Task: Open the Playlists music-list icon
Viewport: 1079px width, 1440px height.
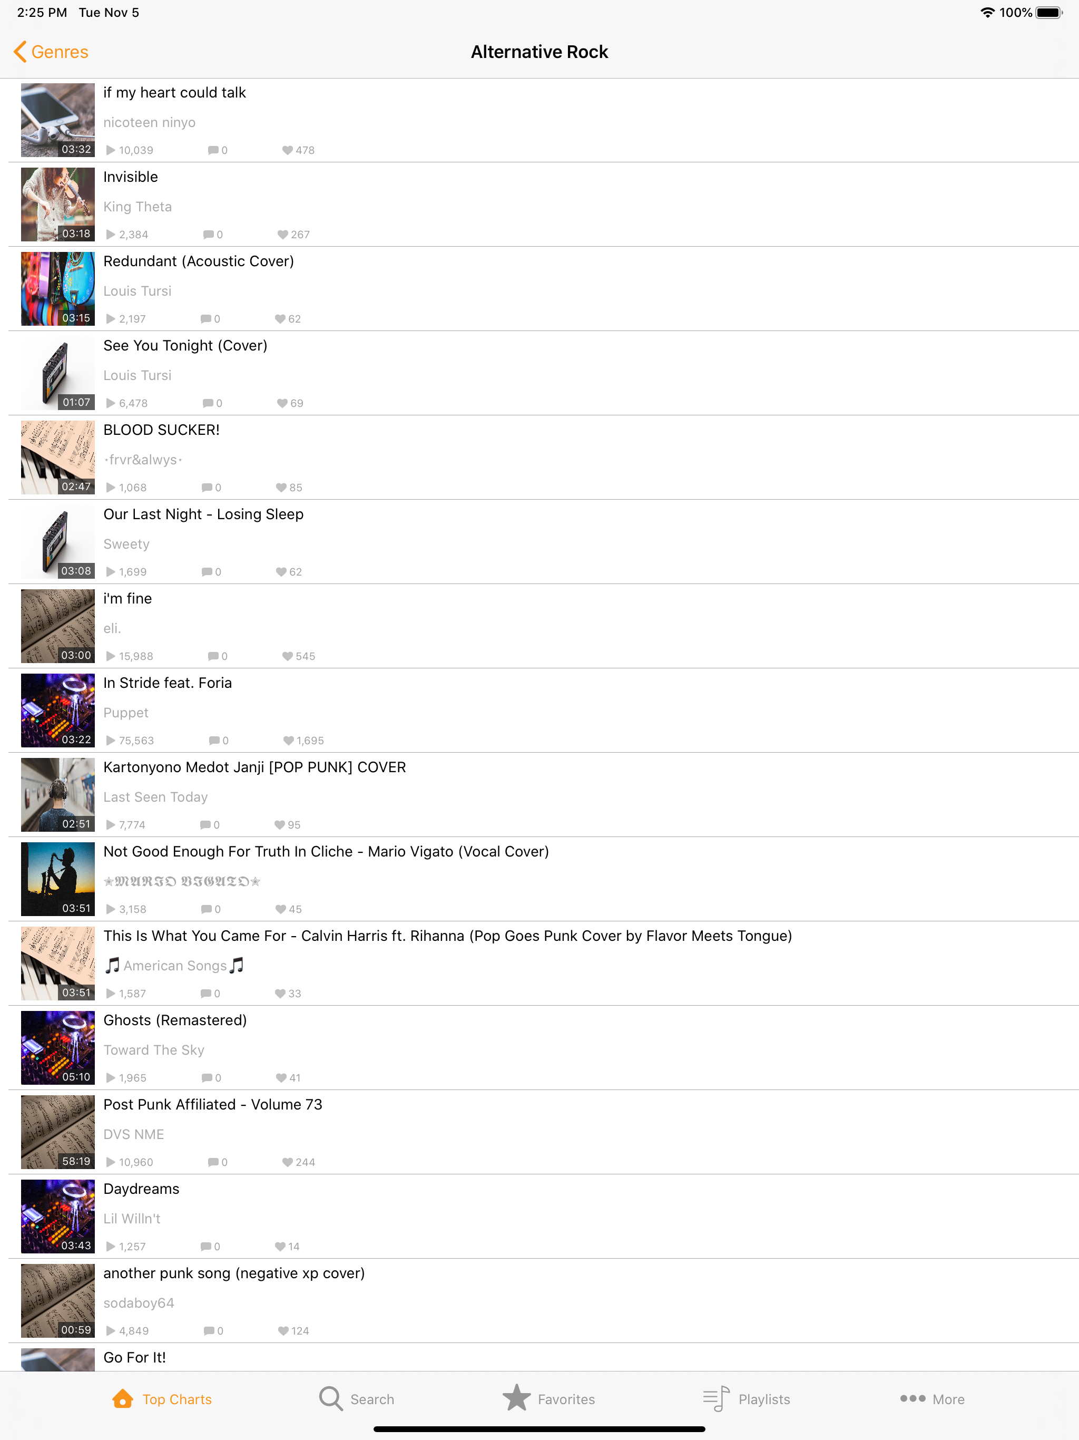Action: click(x=717, y=1398)
